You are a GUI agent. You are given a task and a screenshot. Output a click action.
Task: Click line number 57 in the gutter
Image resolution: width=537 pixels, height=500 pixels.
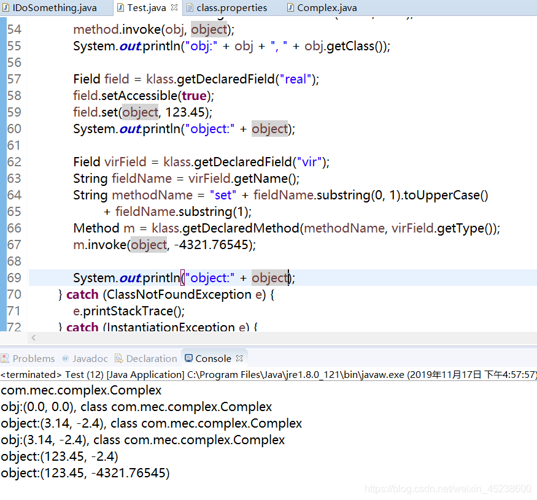click(x=14, y=79)
